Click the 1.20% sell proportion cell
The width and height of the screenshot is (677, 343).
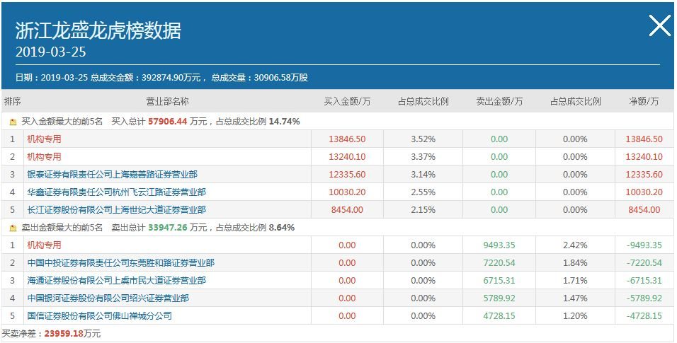[x=575, y=316]
